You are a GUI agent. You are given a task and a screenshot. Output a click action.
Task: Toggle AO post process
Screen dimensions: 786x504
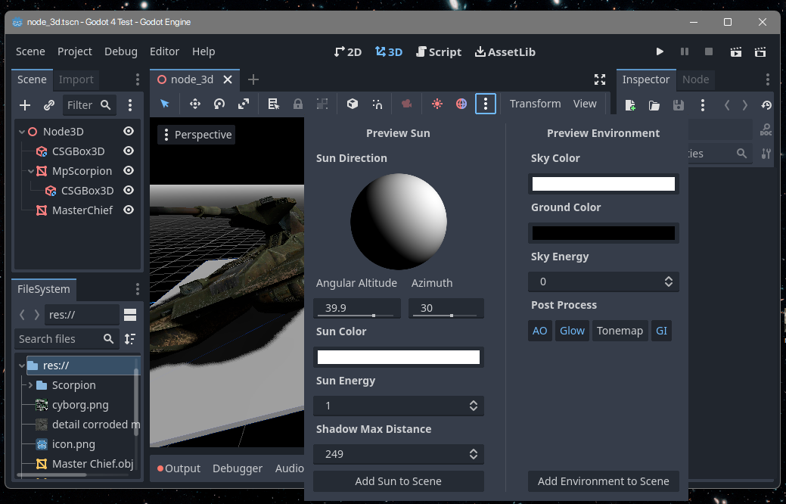coord(540,331)
